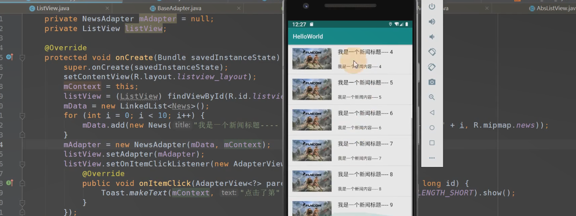The width and height of the screenshot is (576, 216).
Task: Click implement gutter icon beside onItemClick line
Action: (x=9, y=183)
